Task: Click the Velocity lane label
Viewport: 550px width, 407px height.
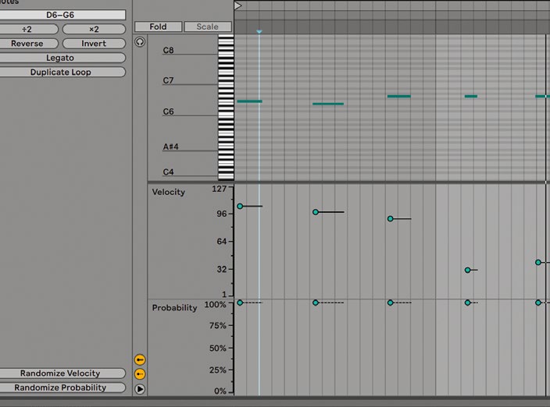Action: (x=169, y=192)
